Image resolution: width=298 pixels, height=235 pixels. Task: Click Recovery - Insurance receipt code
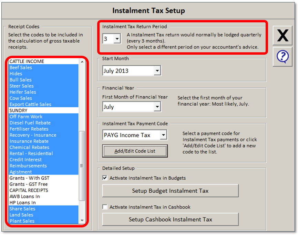pyautogui.click(x=44, y=135)
